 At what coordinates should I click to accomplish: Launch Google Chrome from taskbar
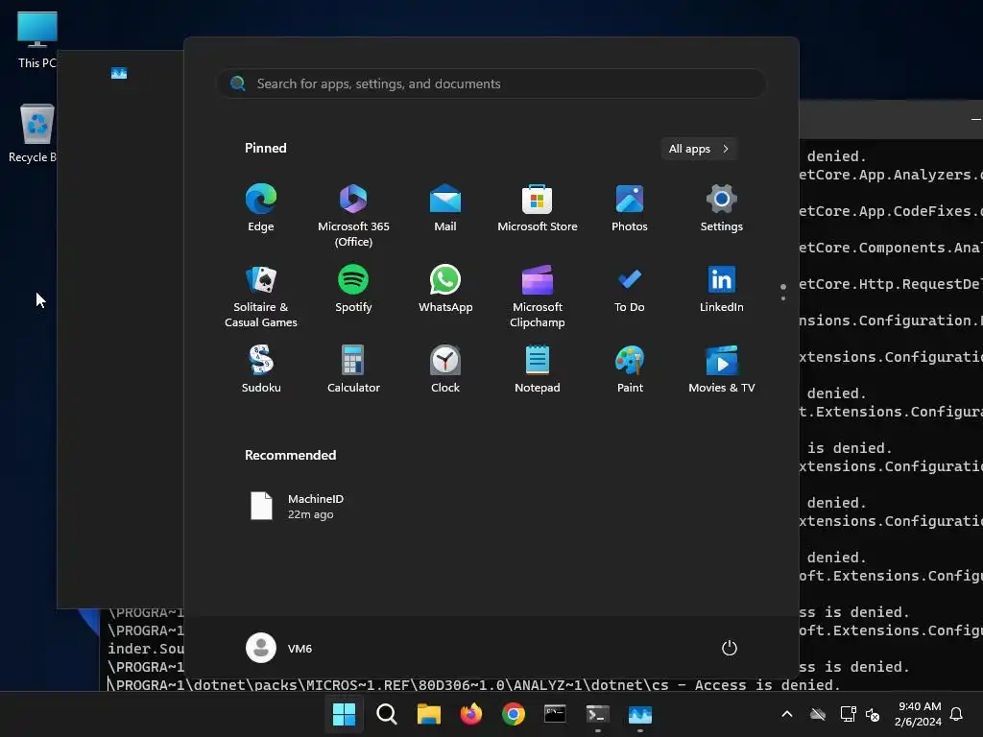tap(513, 714)
